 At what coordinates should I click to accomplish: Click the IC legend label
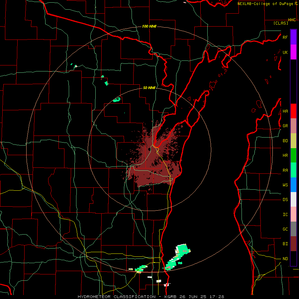click(285, 215)
